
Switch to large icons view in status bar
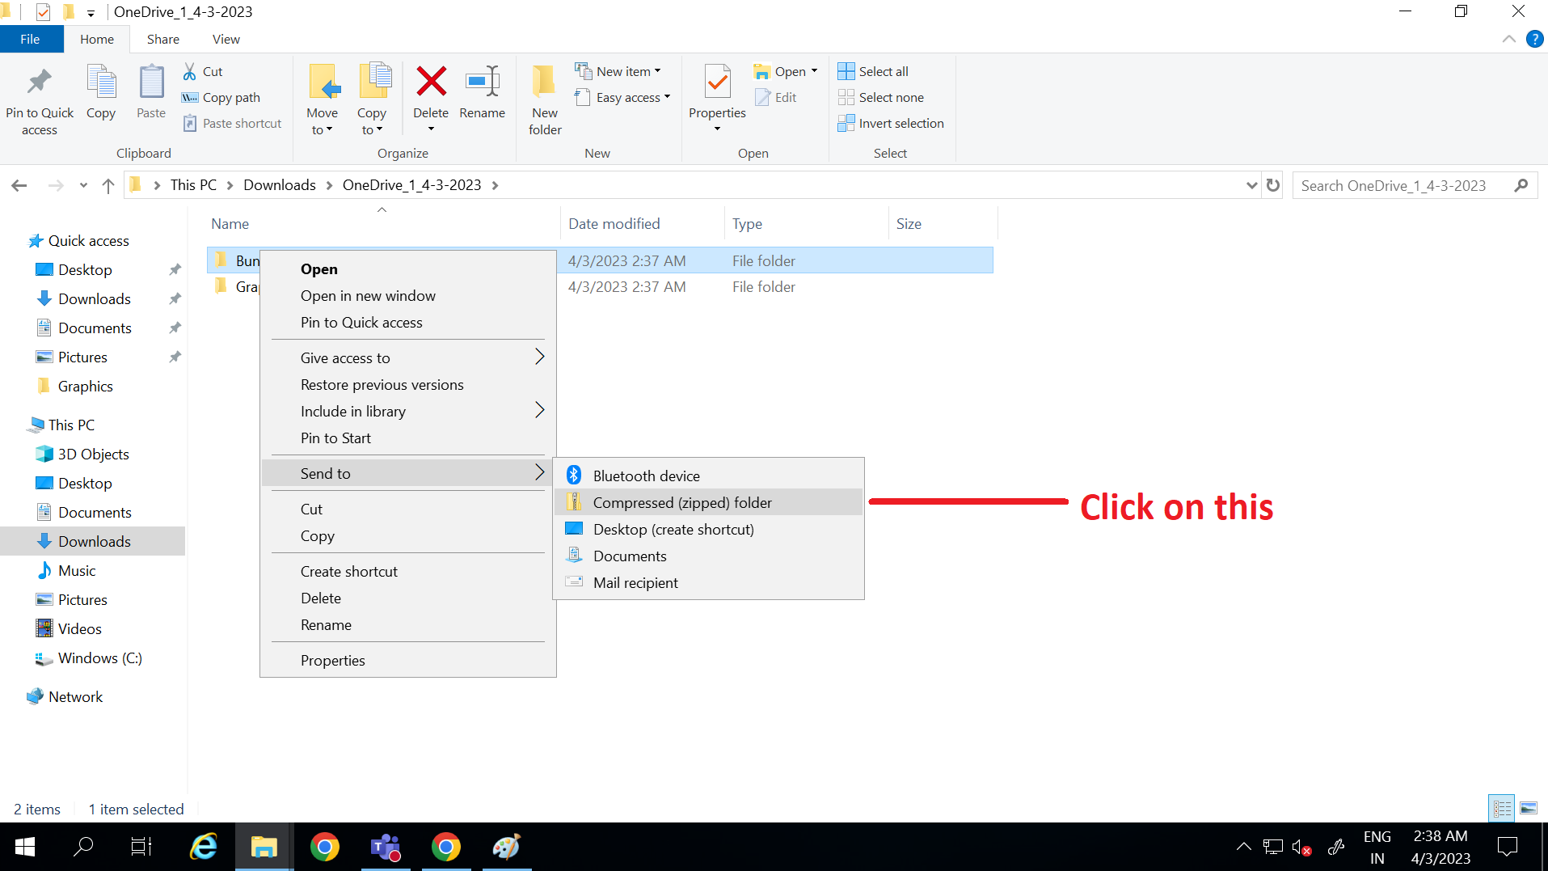point(1529,808)
